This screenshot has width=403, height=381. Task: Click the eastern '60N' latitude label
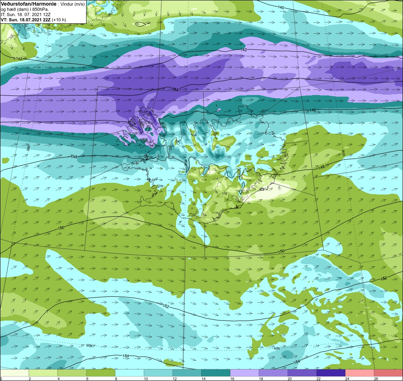coord(276,348)
